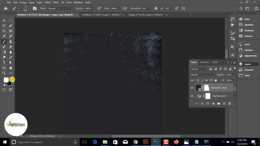Open the Gradients panel button

(x=247, y=30)
